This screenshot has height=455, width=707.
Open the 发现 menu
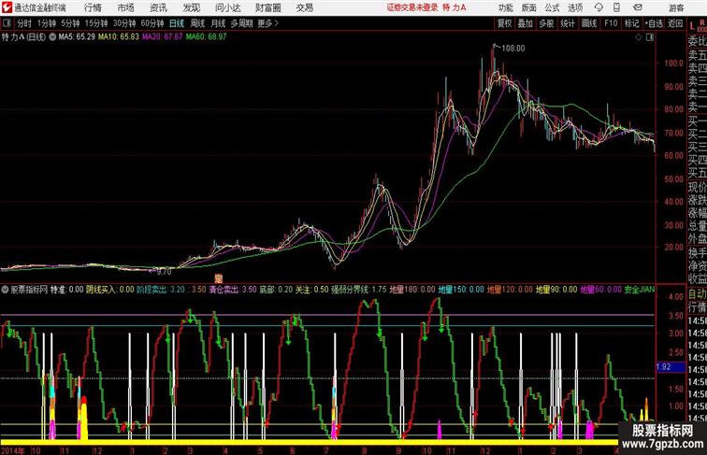click(x=191, y=7)
